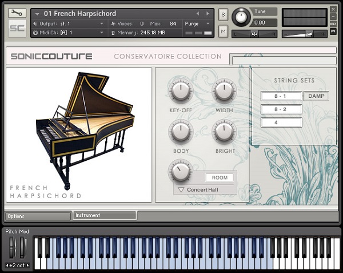Click the BRIGHT knob

[x=224, y=133]
